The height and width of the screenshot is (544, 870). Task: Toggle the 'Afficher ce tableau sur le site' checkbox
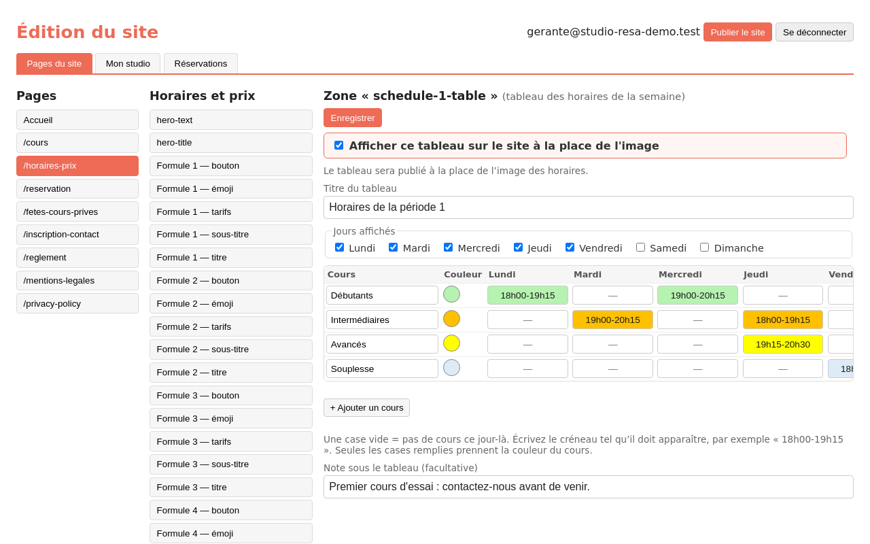[338, 146]
